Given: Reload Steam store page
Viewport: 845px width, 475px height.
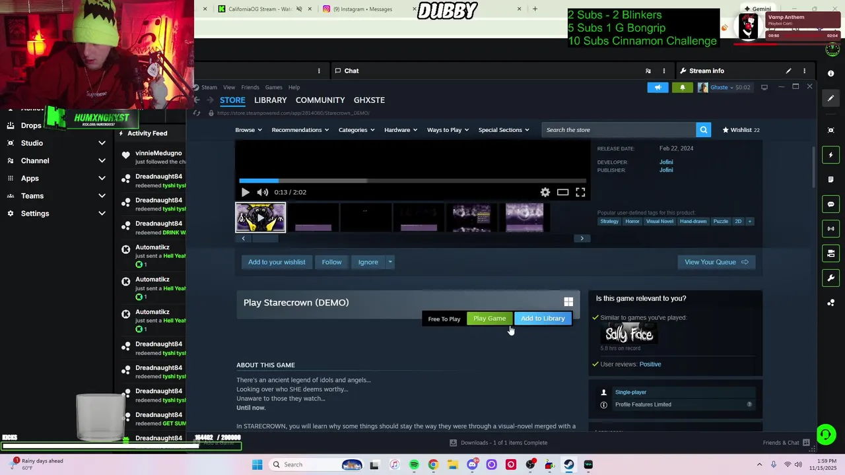Looking at the screenshot, I should tap(197, 113).
